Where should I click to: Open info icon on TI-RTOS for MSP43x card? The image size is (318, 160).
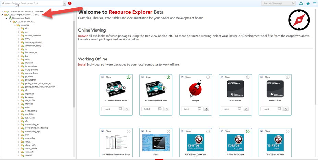coord(288,132)
